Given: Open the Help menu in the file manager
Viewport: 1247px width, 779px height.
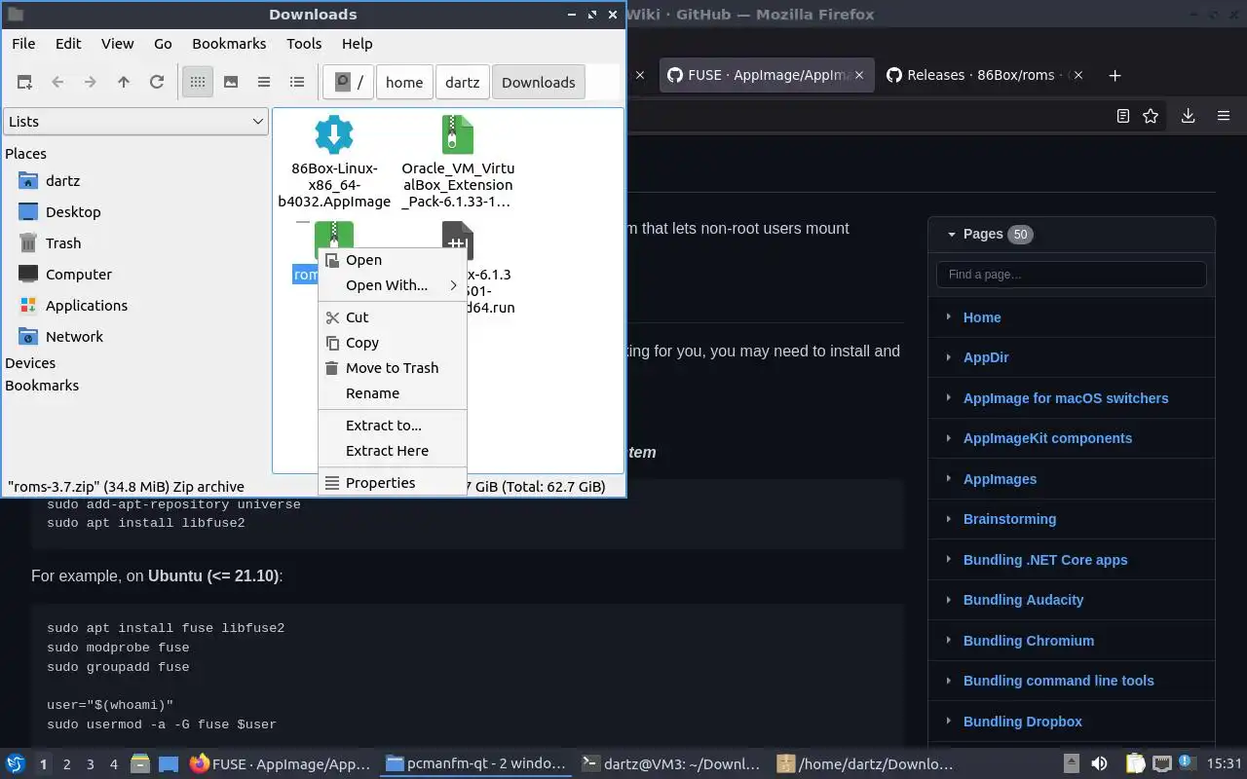Looking at the screenshot, I should pos(357,44).
